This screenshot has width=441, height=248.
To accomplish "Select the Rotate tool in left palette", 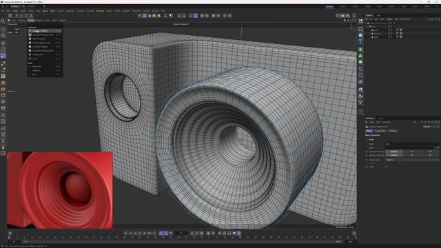I will (x=3, y=50).
